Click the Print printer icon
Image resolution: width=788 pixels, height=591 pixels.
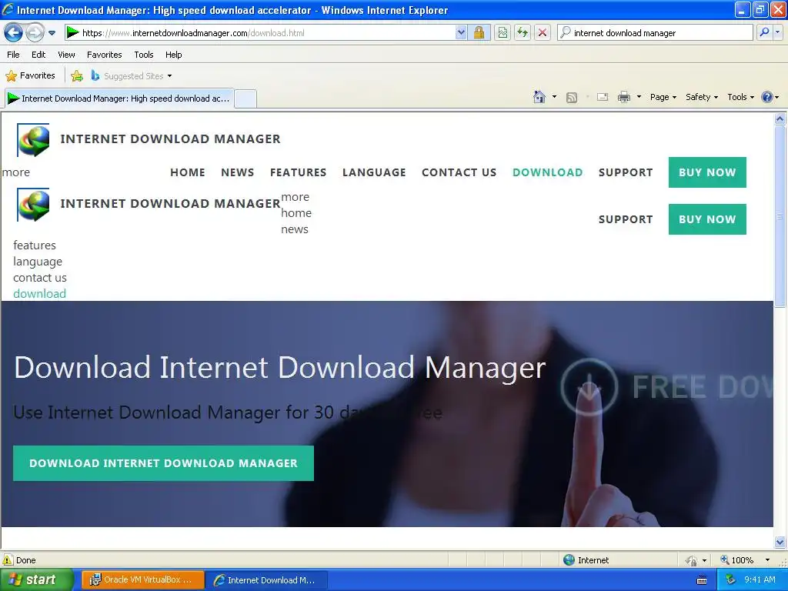point(623,97)
